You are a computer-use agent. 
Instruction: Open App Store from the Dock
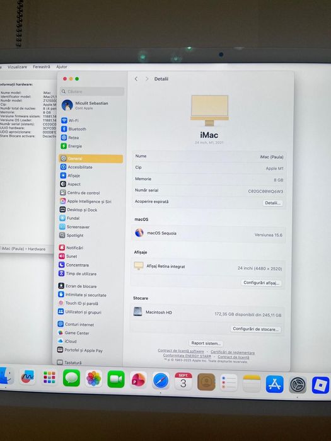pos(274,384)
